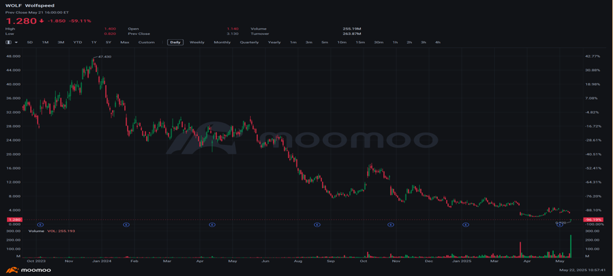Viewport: 613px width, 276px height.
Task: Switch to the YTD range
Action: pos(78,42)
